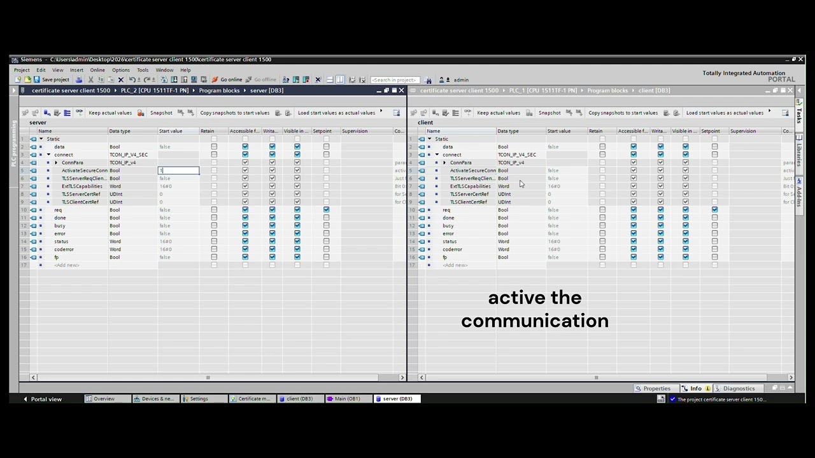Click icon left of Load start values, client
This screenshot has width=815, height=458.
[x=676, y=113]
